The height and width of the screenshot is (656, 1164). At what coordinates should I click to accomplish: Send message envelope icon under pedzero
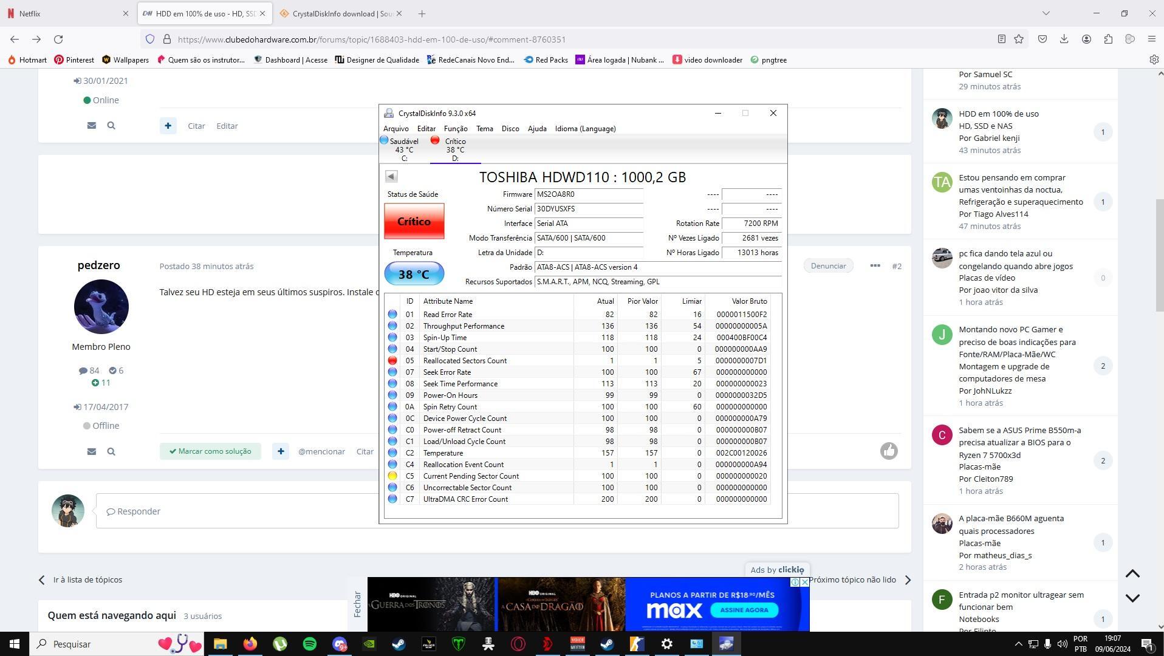point(92,451)
